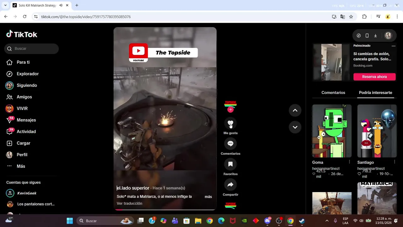Click download desktop app icon
The height and width of the screenshot is (227, 403).
375,36
